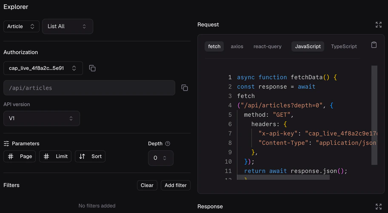Screen dimensions: 388x213
Task: Open the List All operation dropdown
Action: [68, 26]
